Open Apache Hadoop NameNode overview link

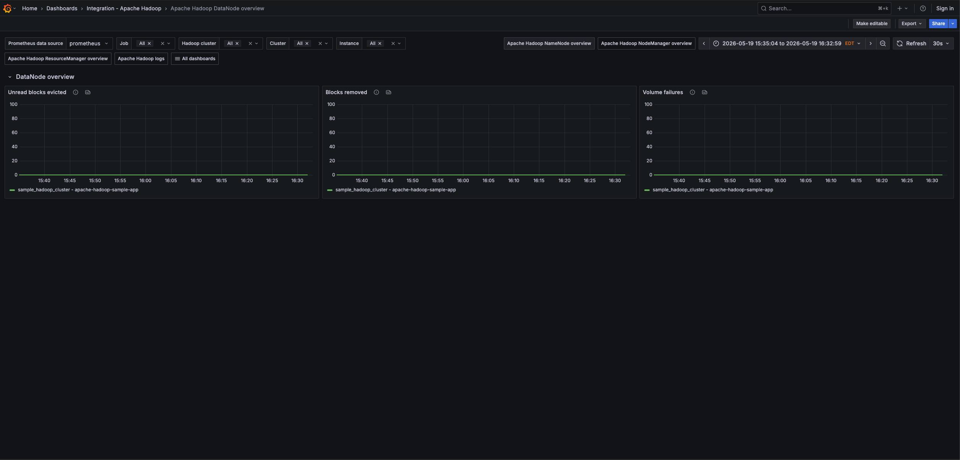coord(549,43)
